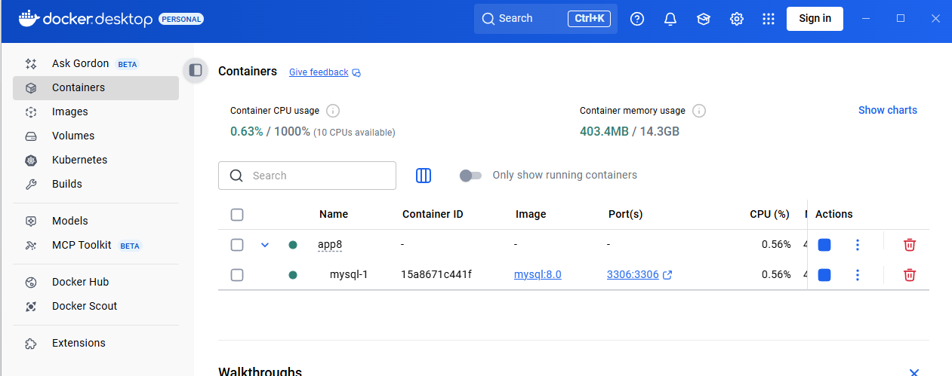This screenshot has width=952, height=376.
Task: Click the Sign in button
Action: 815,19
